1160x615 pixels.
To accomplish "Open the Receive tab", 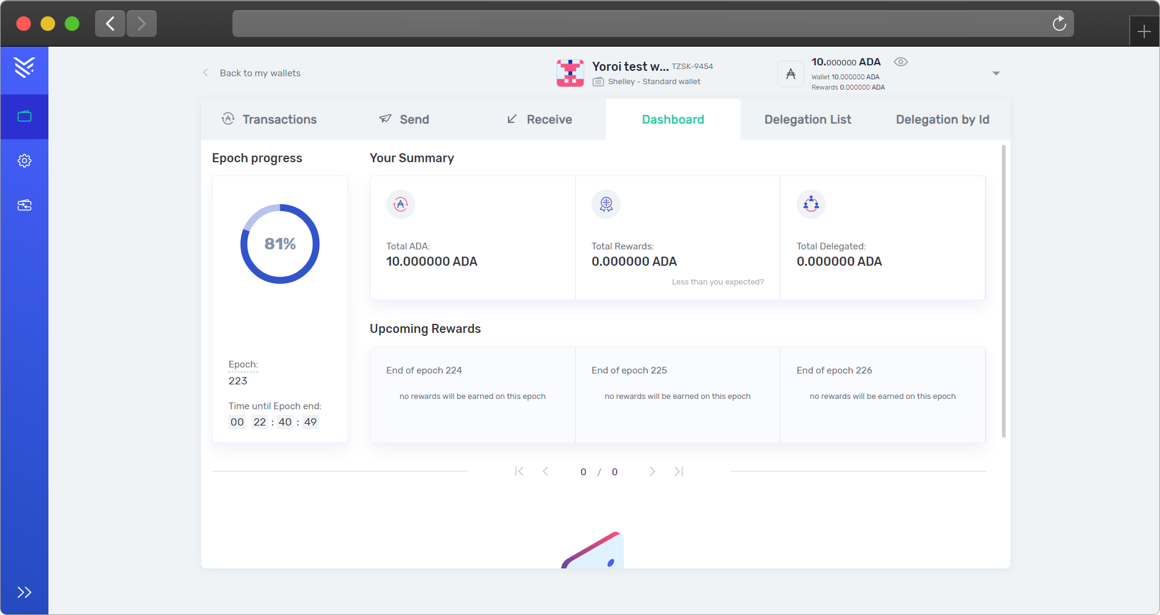I will (x=539, y=119).
